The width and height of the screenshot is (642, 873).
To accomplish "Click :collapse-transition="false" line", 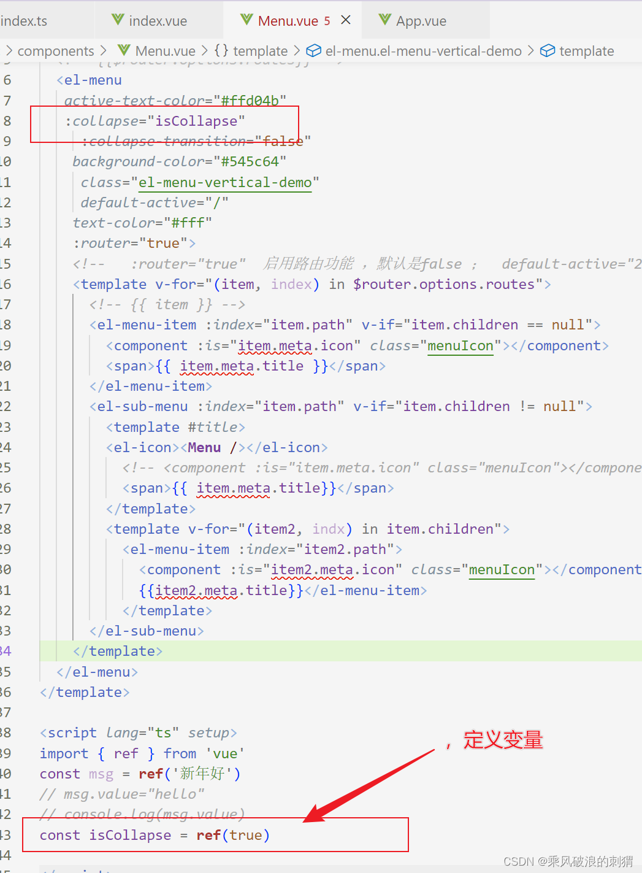I will 196,141.
